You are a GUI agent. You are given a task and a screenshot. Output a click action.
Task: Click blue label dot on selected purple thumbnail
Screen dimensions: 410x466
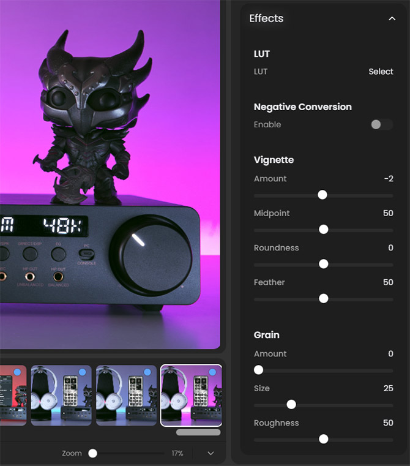[x=212, y=372]
